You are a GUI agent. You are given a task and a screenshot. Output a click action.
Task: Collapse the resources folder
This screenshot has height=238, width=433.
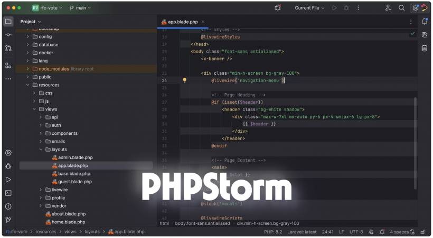[x=27, y=85]
